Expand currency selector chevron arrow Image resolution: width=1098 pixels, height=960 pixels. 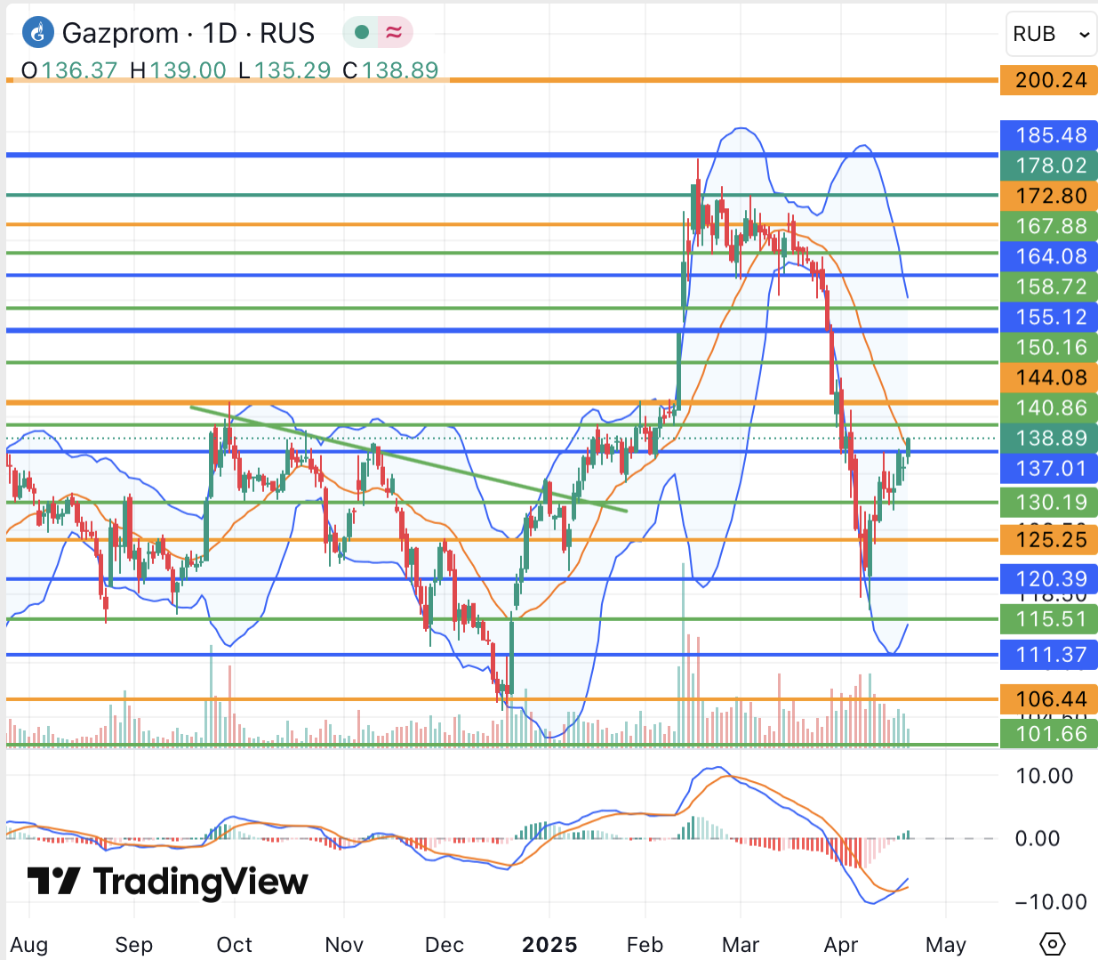pos(1084,35)
